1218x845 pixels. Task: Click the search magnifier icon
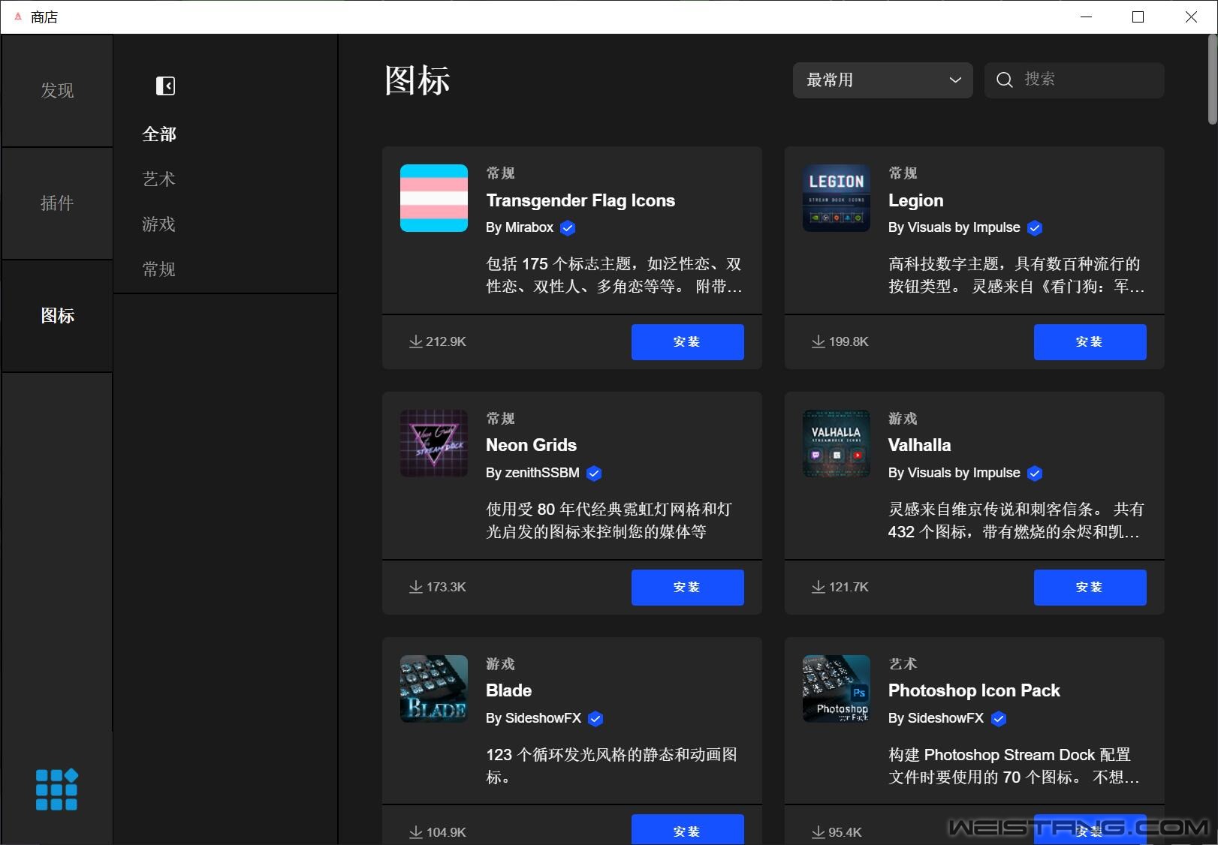[x=1004, y=80]
